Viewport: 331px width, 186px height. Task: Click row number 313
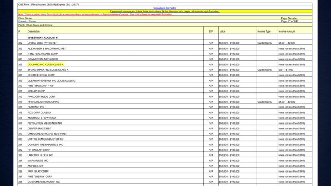tap(20, 102)
